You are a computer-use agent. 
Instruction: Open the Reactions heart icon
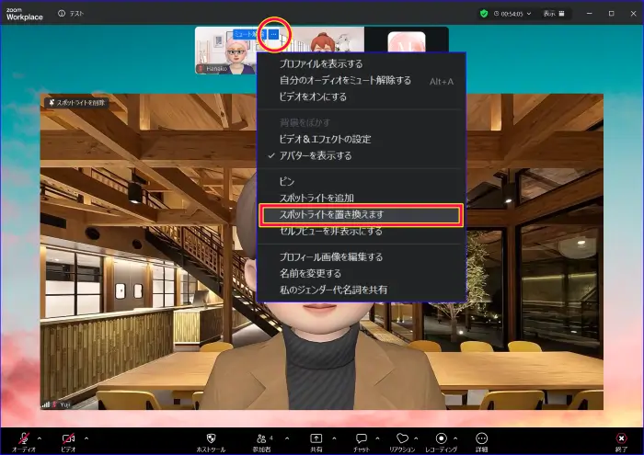(x=403, y=438)
